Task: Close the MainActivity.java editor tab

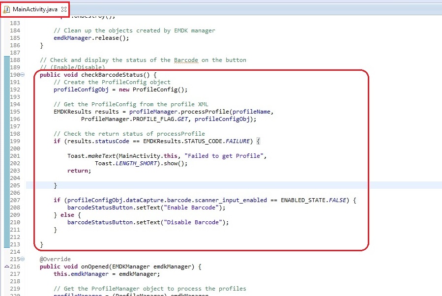Action: point(63,9)
